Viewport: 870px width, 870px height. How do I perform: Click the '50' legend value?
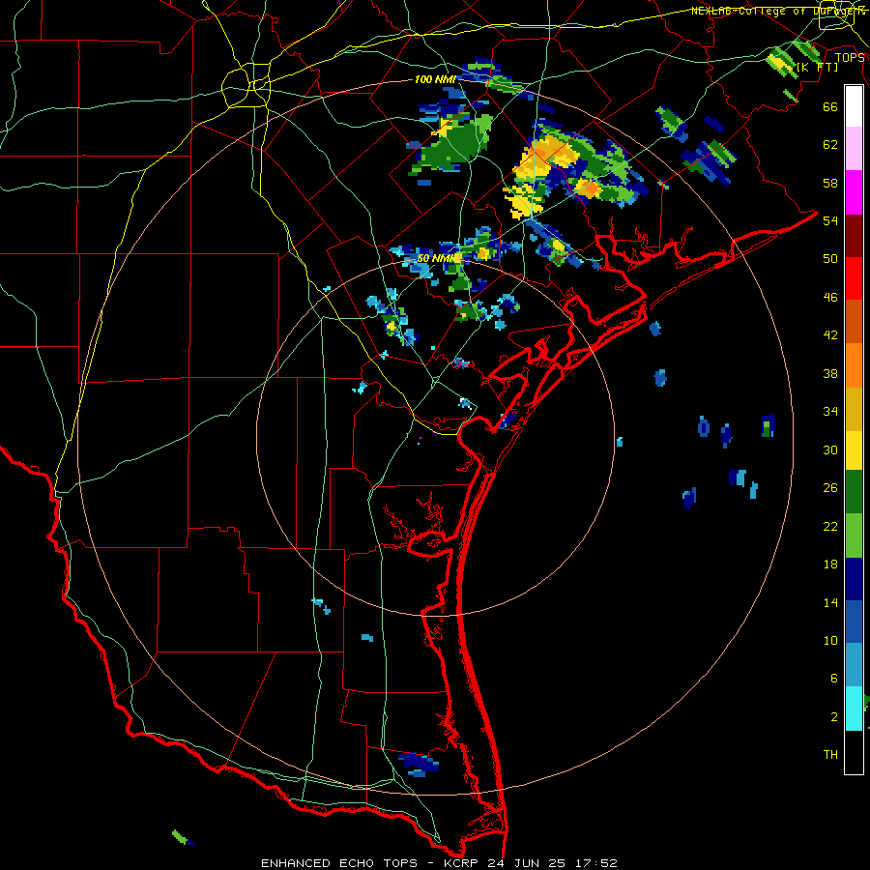click(x=830, y=258)
